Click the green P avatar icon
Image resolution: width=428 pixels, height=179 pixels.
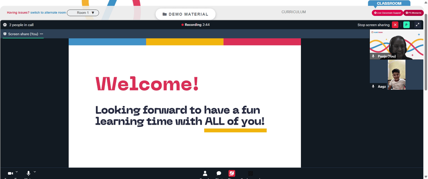(407, 25)
